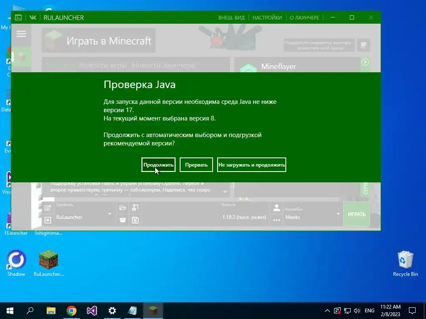Open the game folder icon
The width and height of the screenshot is (426, 319).
tap(123, 208)
